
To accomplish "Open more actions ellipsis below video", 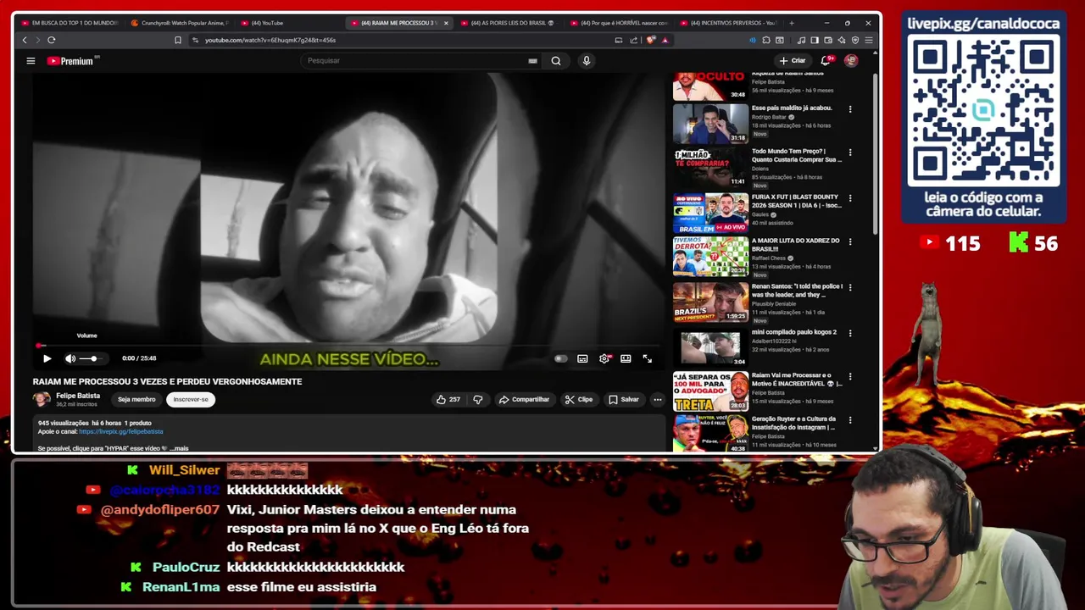I will click(657, 400).
